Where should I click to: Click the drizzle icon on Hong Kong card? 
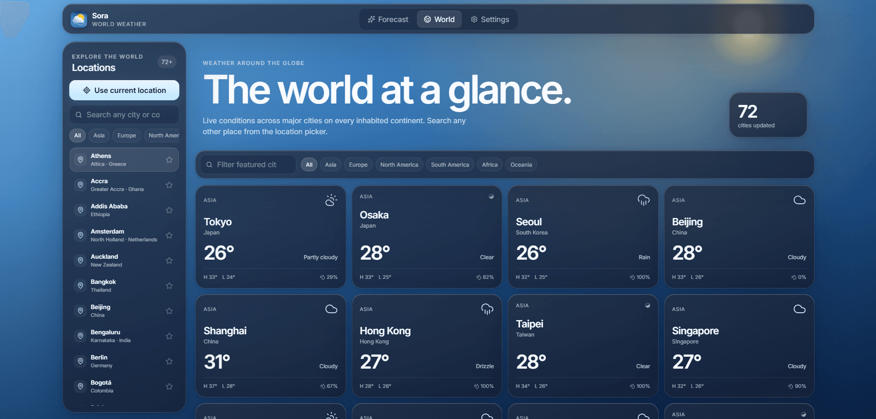coord(487,309)
